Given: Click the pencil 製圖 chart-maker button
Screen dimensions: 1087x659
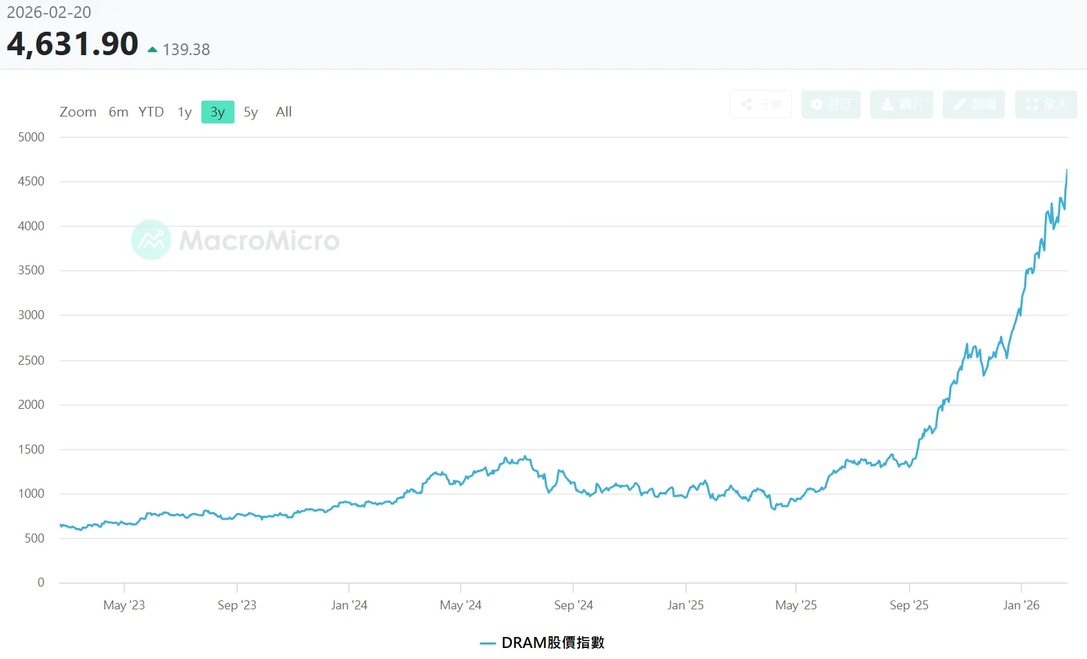Looking at the screenshot, I should coord(973,105).
